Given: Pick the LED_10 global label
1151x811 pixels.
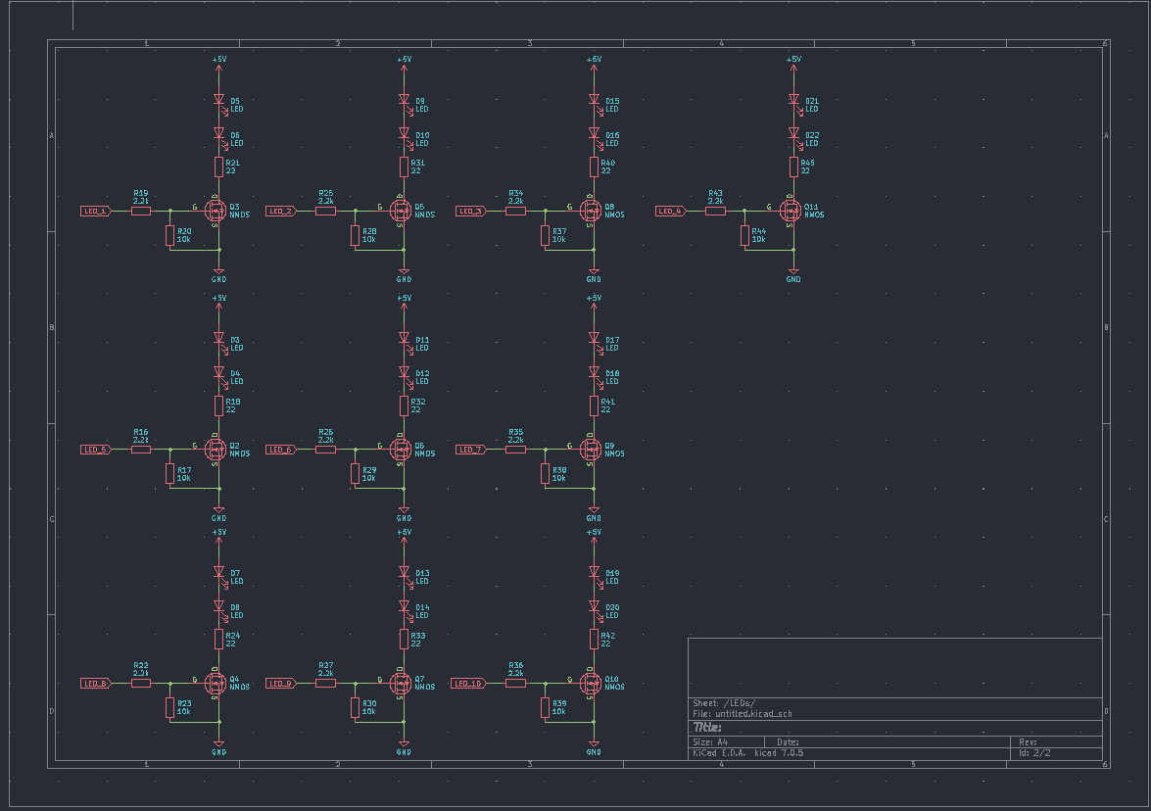Looking at the screenshot, I should point(468,684).
